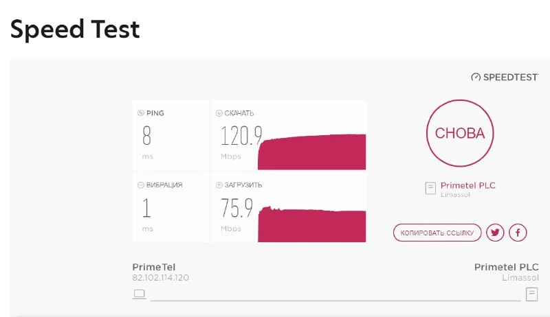Screen dimensions: 550x317
Task: Click the IP address 82.102.114.120
Action: tap(160, 278)
